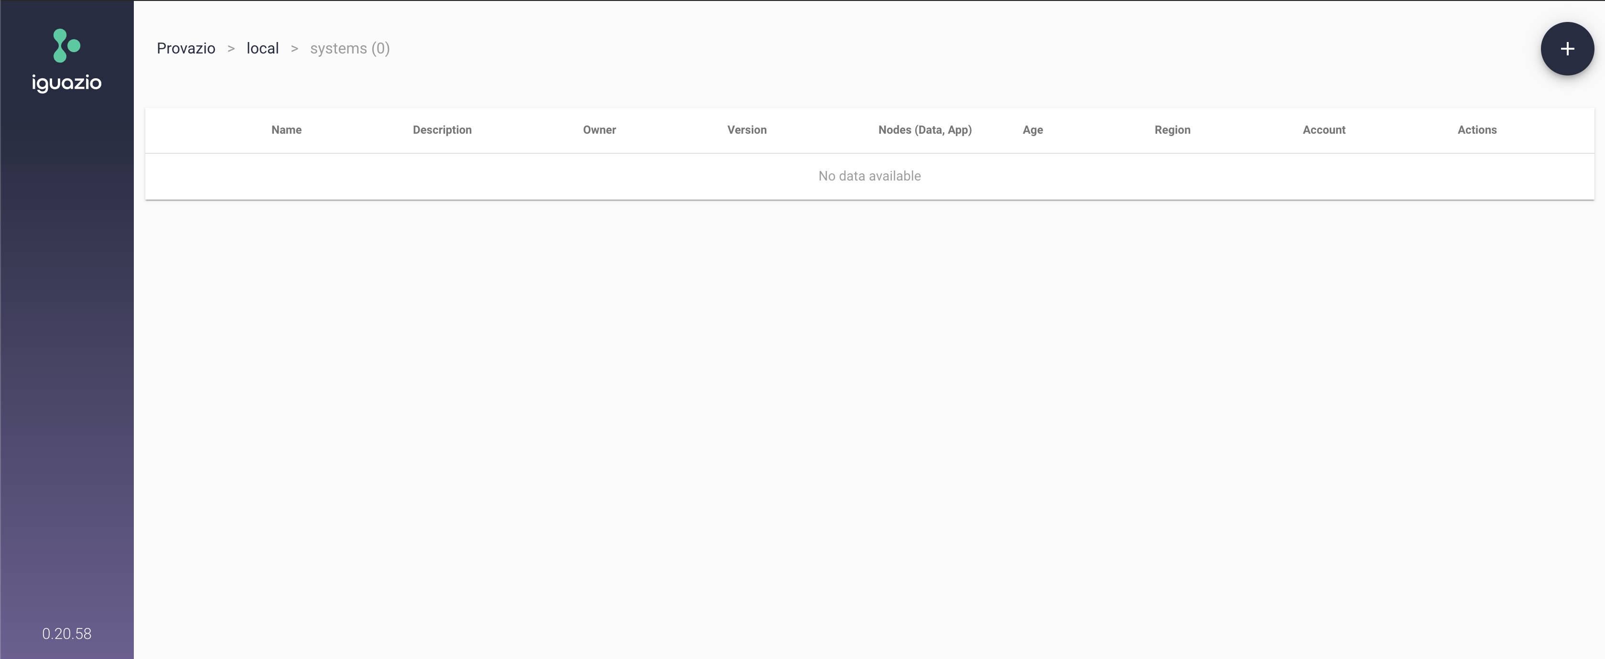Screen dimensions: 1605x659
Task: Click the Owner column header
Action: (599, 130)
